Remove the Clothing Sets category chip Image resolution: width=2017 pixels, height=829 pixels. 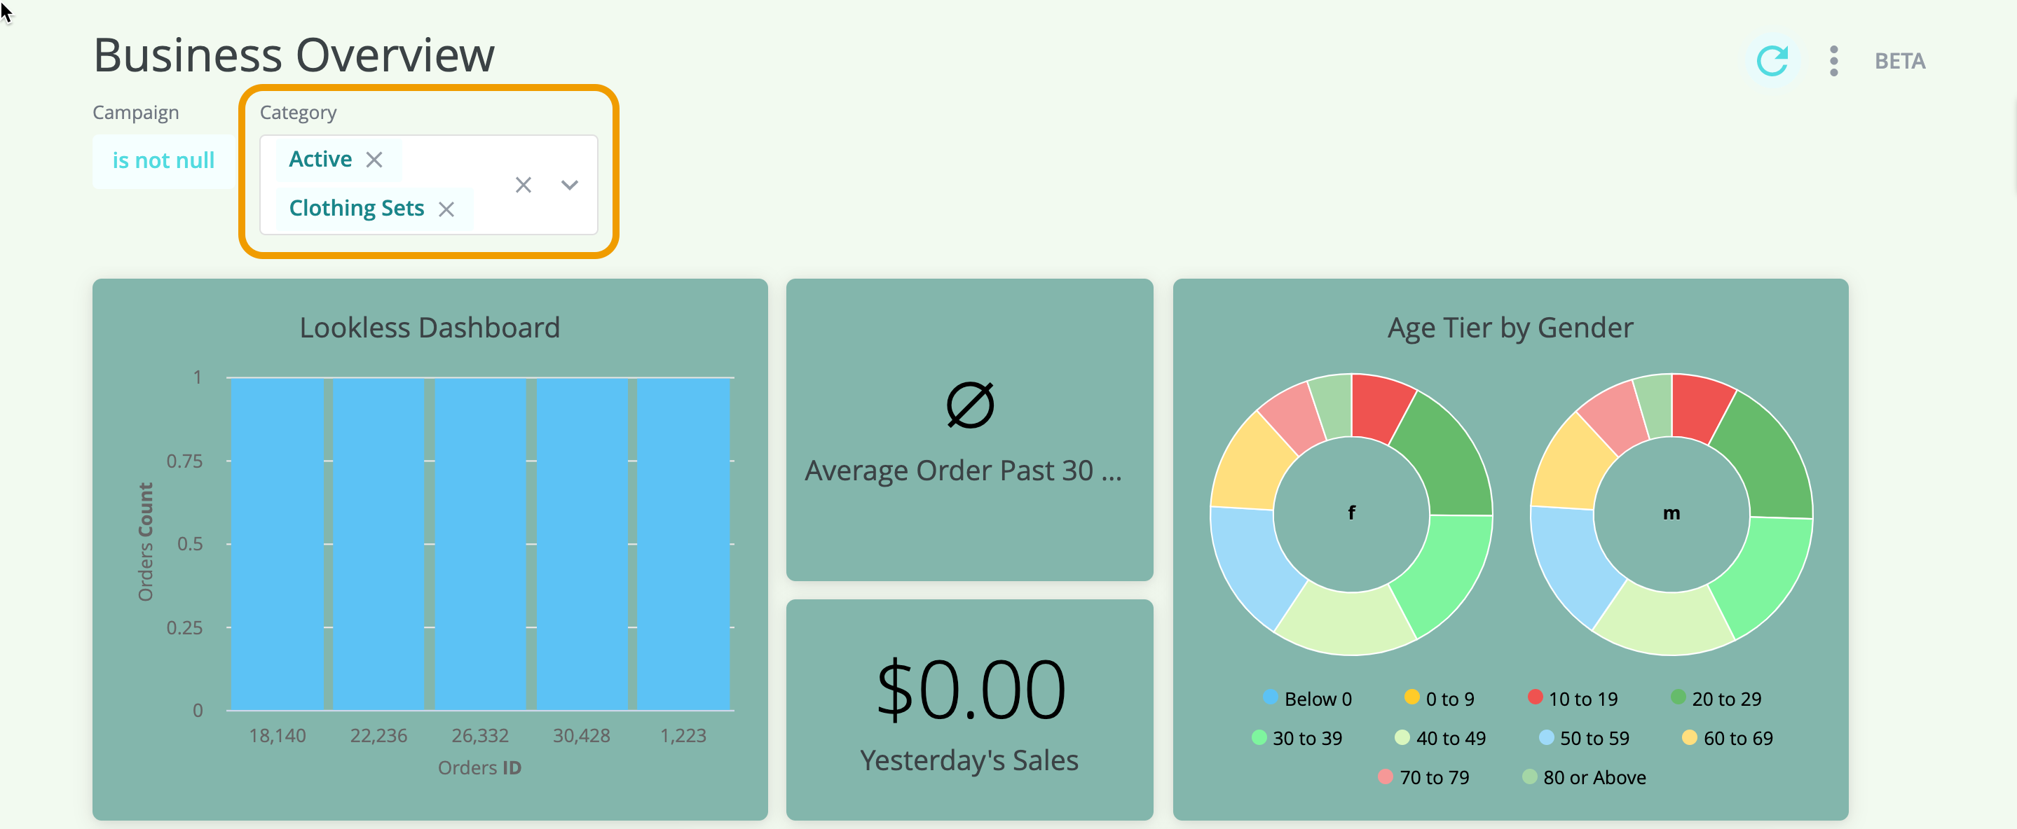click(x=446, y=209)
